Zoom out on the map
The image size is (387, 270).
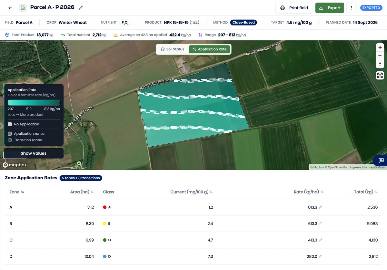tap(380, 56)
